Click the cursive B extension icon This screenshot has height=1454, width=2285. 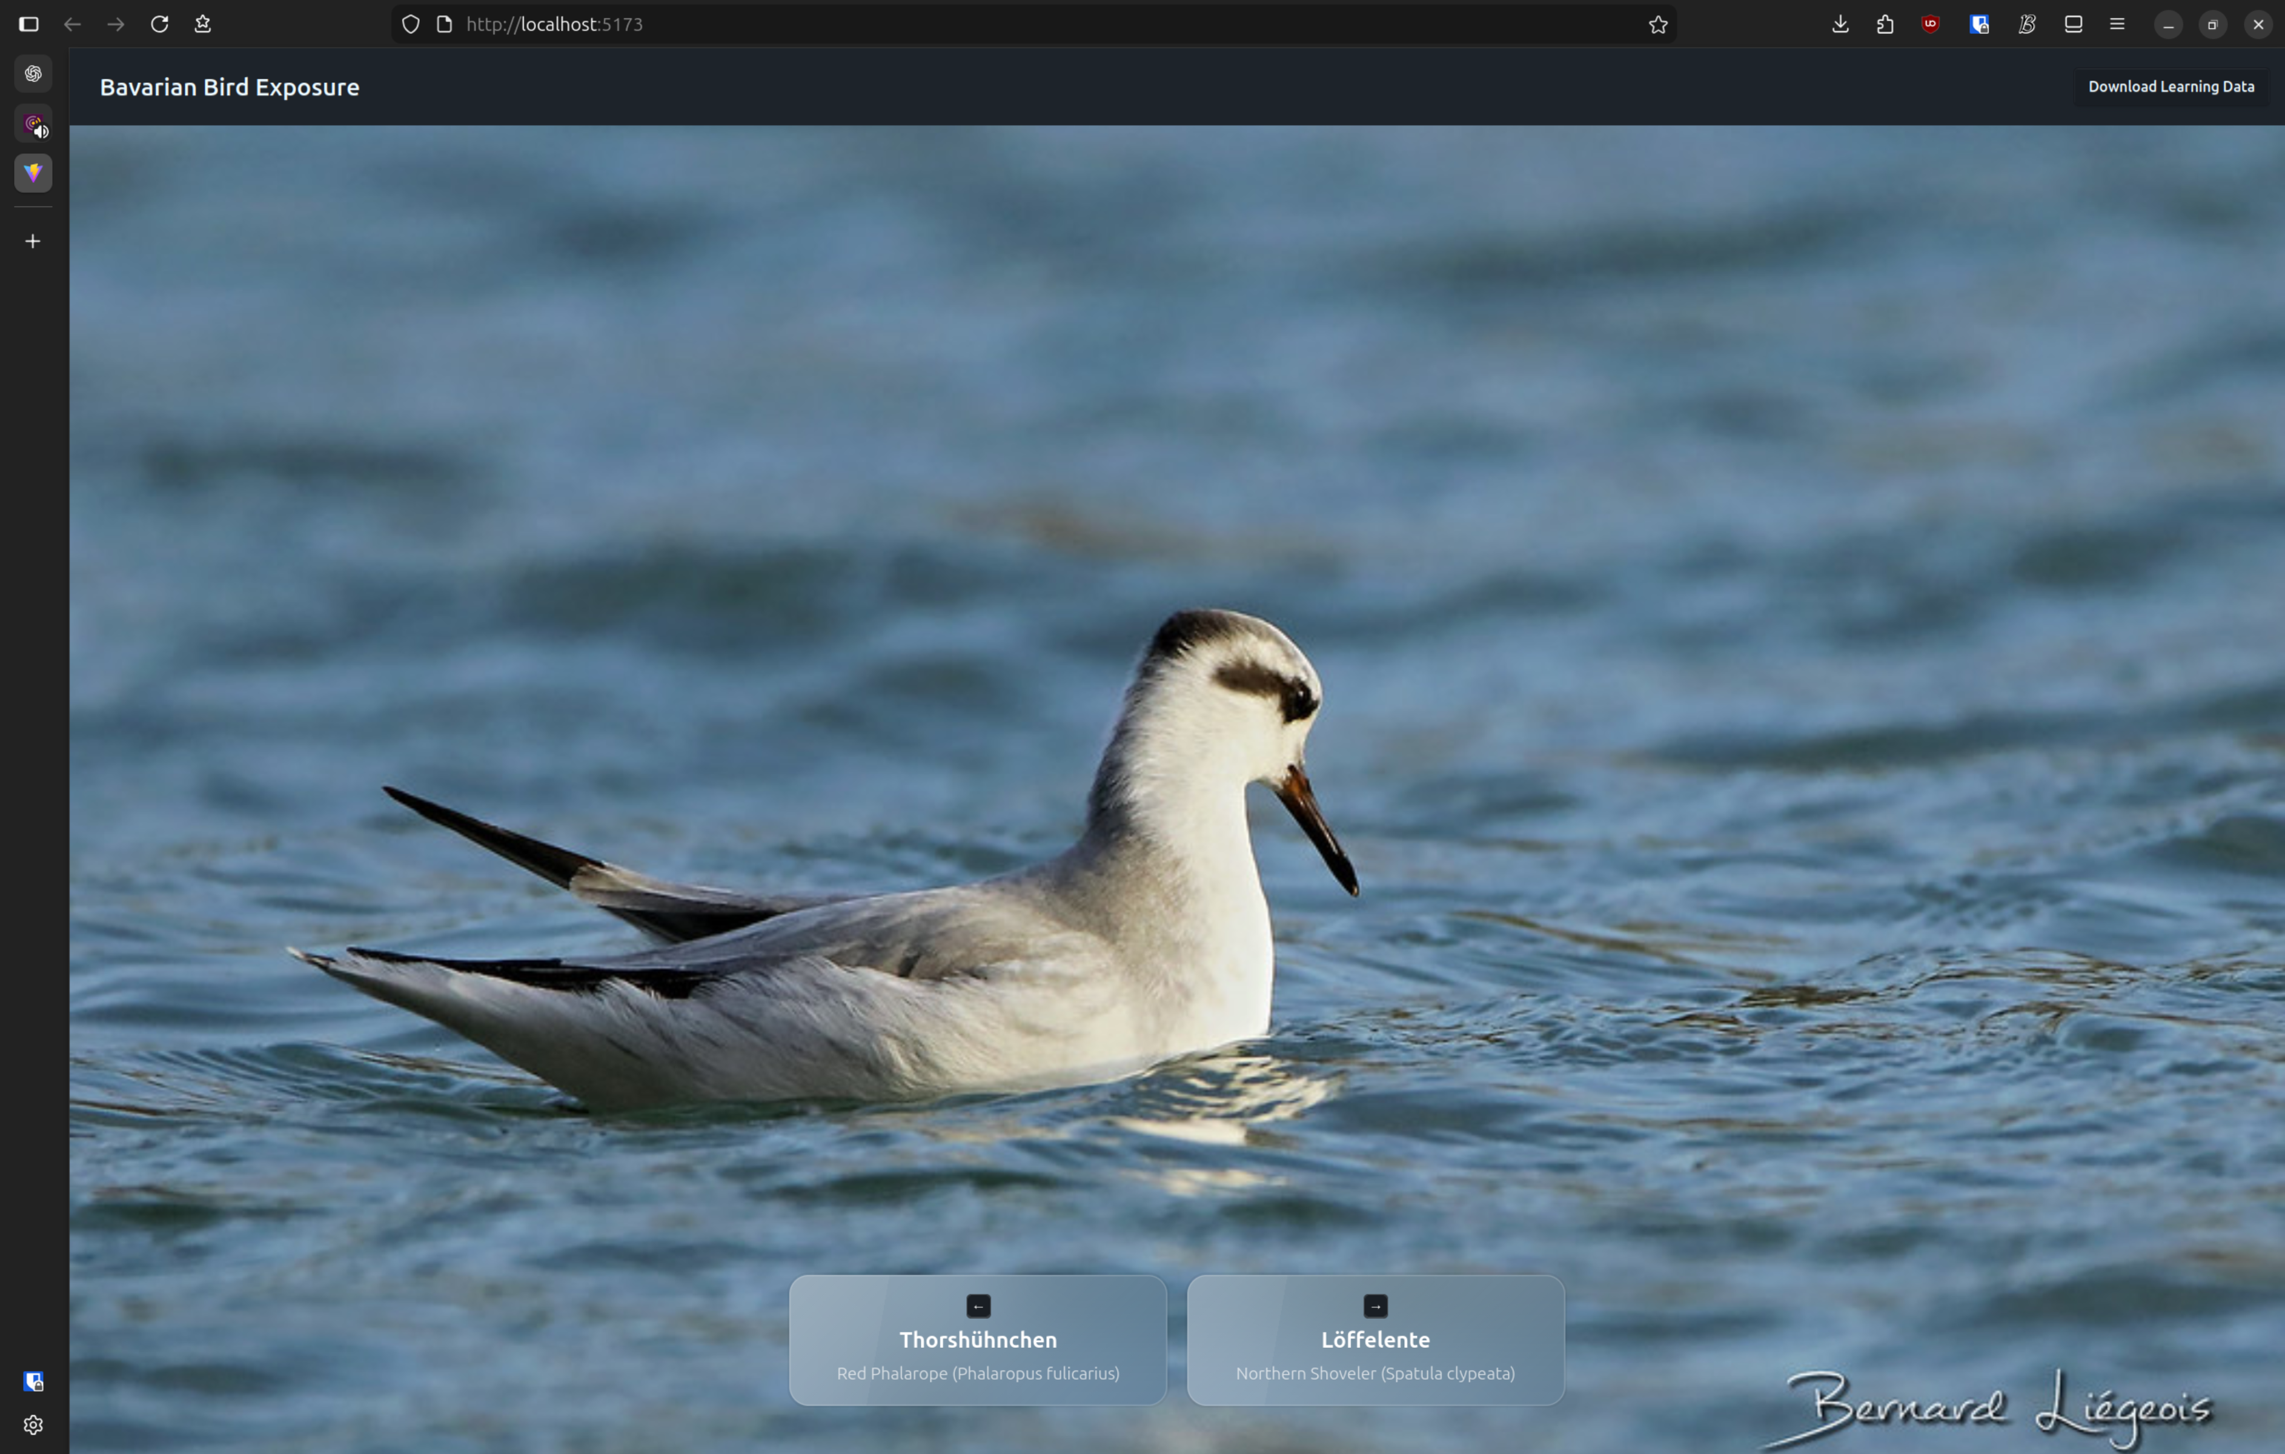pyautogui.click(x=2026, y=25)
